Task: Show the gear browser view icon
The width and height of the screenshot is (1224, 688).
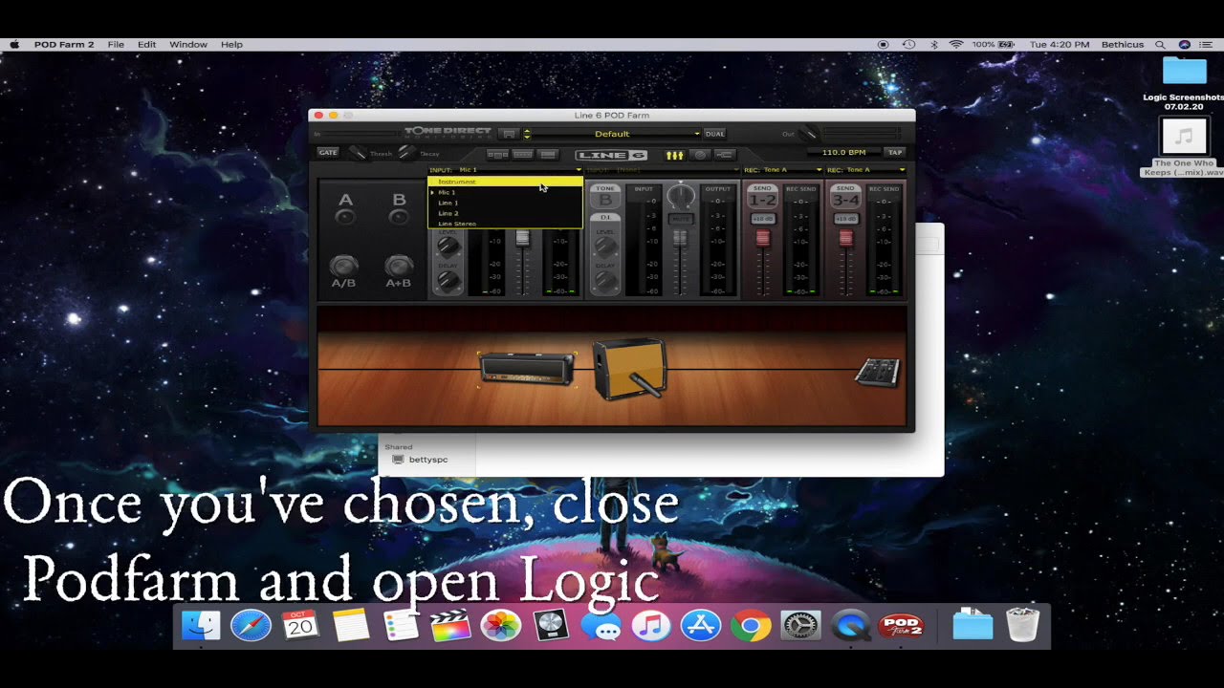Action: point(497,154)
